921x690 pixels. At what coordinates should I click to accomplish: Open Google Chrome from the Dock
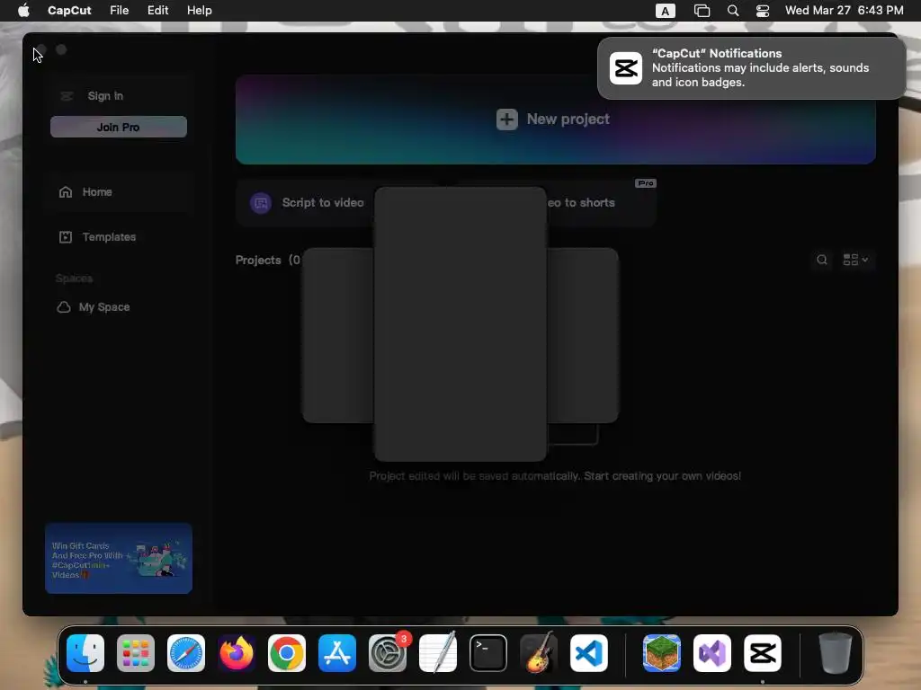point(287,653)
